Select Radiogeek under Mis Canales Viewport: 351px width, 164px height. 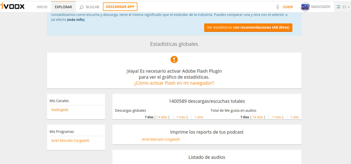[x=60, y=110]
